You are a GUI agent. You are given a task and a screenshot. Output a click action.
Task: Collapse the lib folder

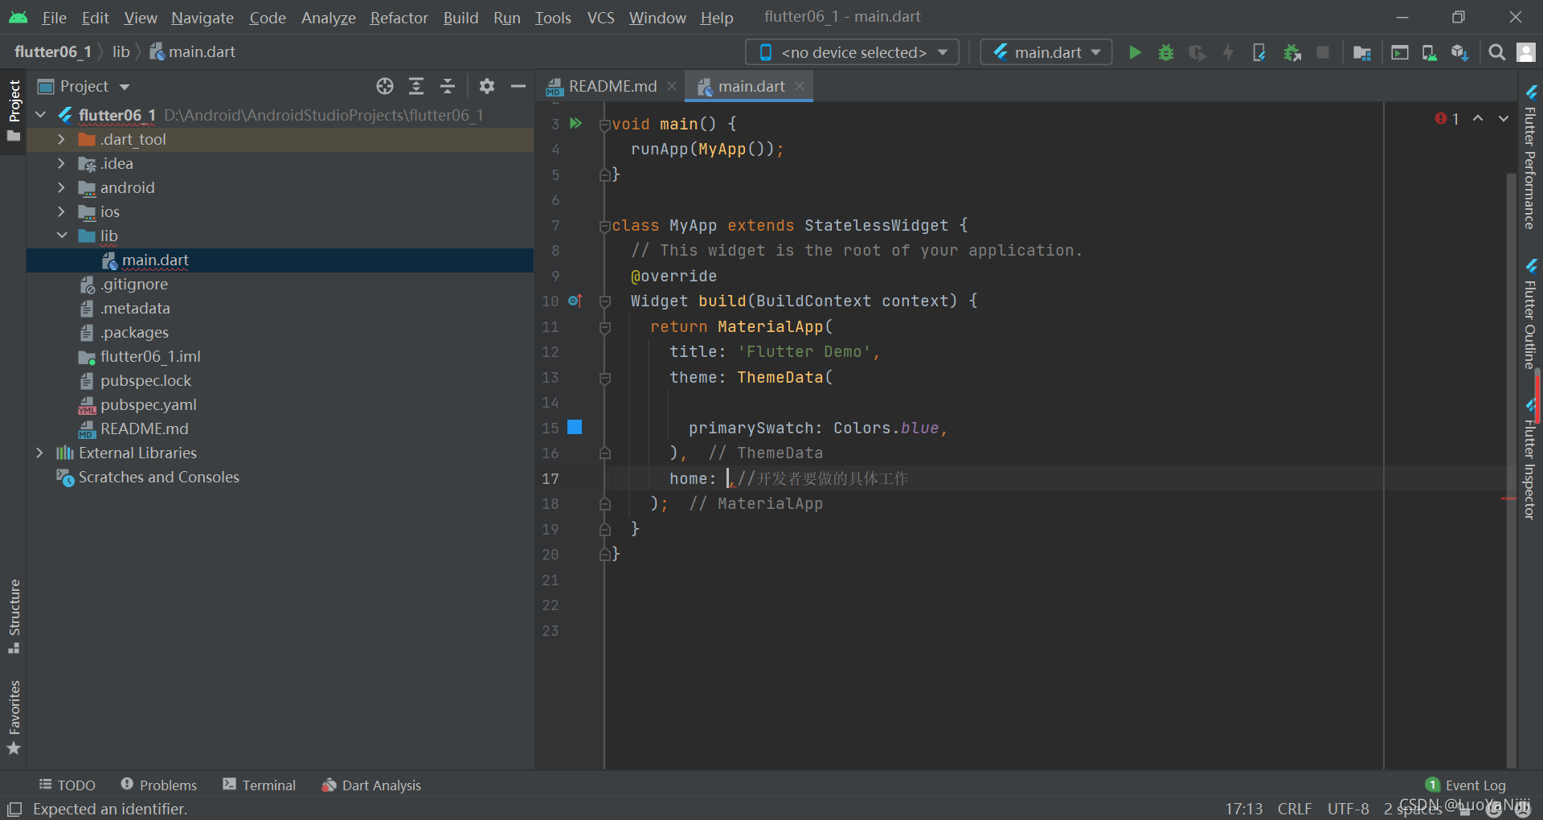(x=61, y=236)
